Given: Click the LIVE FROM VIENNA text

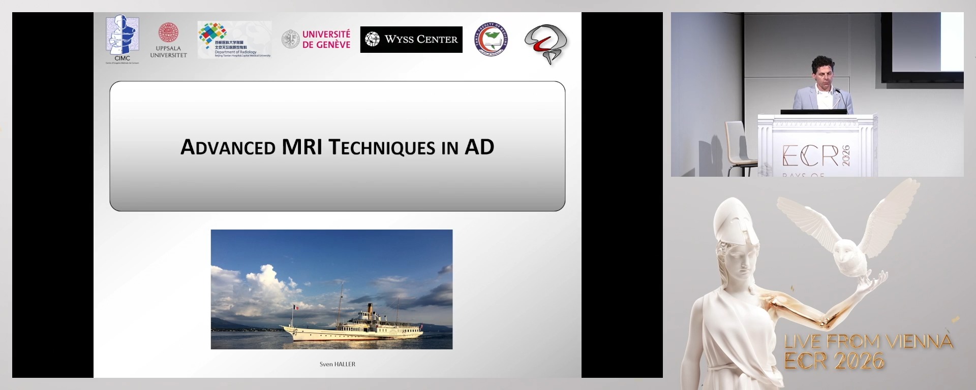Looking at the screenshot, I should 868,342.
